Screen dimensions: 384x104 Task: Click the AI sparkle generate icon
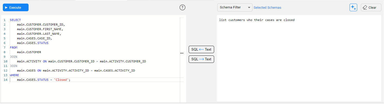tap(353, 8)
